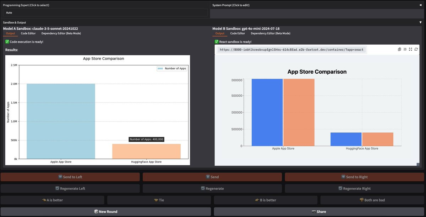Start a New Round
Viewport: 426px width, 217px height.
105,211
